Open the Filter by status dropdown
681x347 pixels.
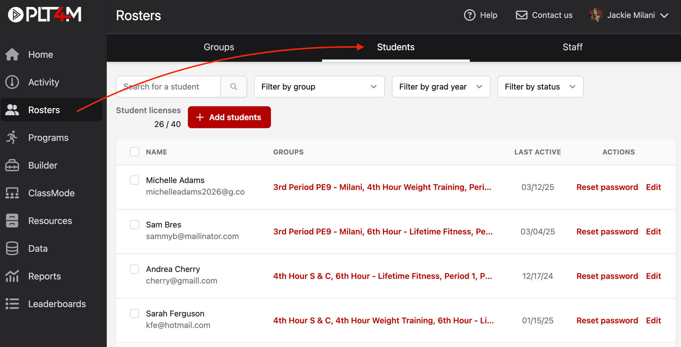point(540,87)
